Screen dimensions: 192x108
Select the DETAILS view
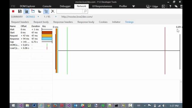click(x=30, y=17)
